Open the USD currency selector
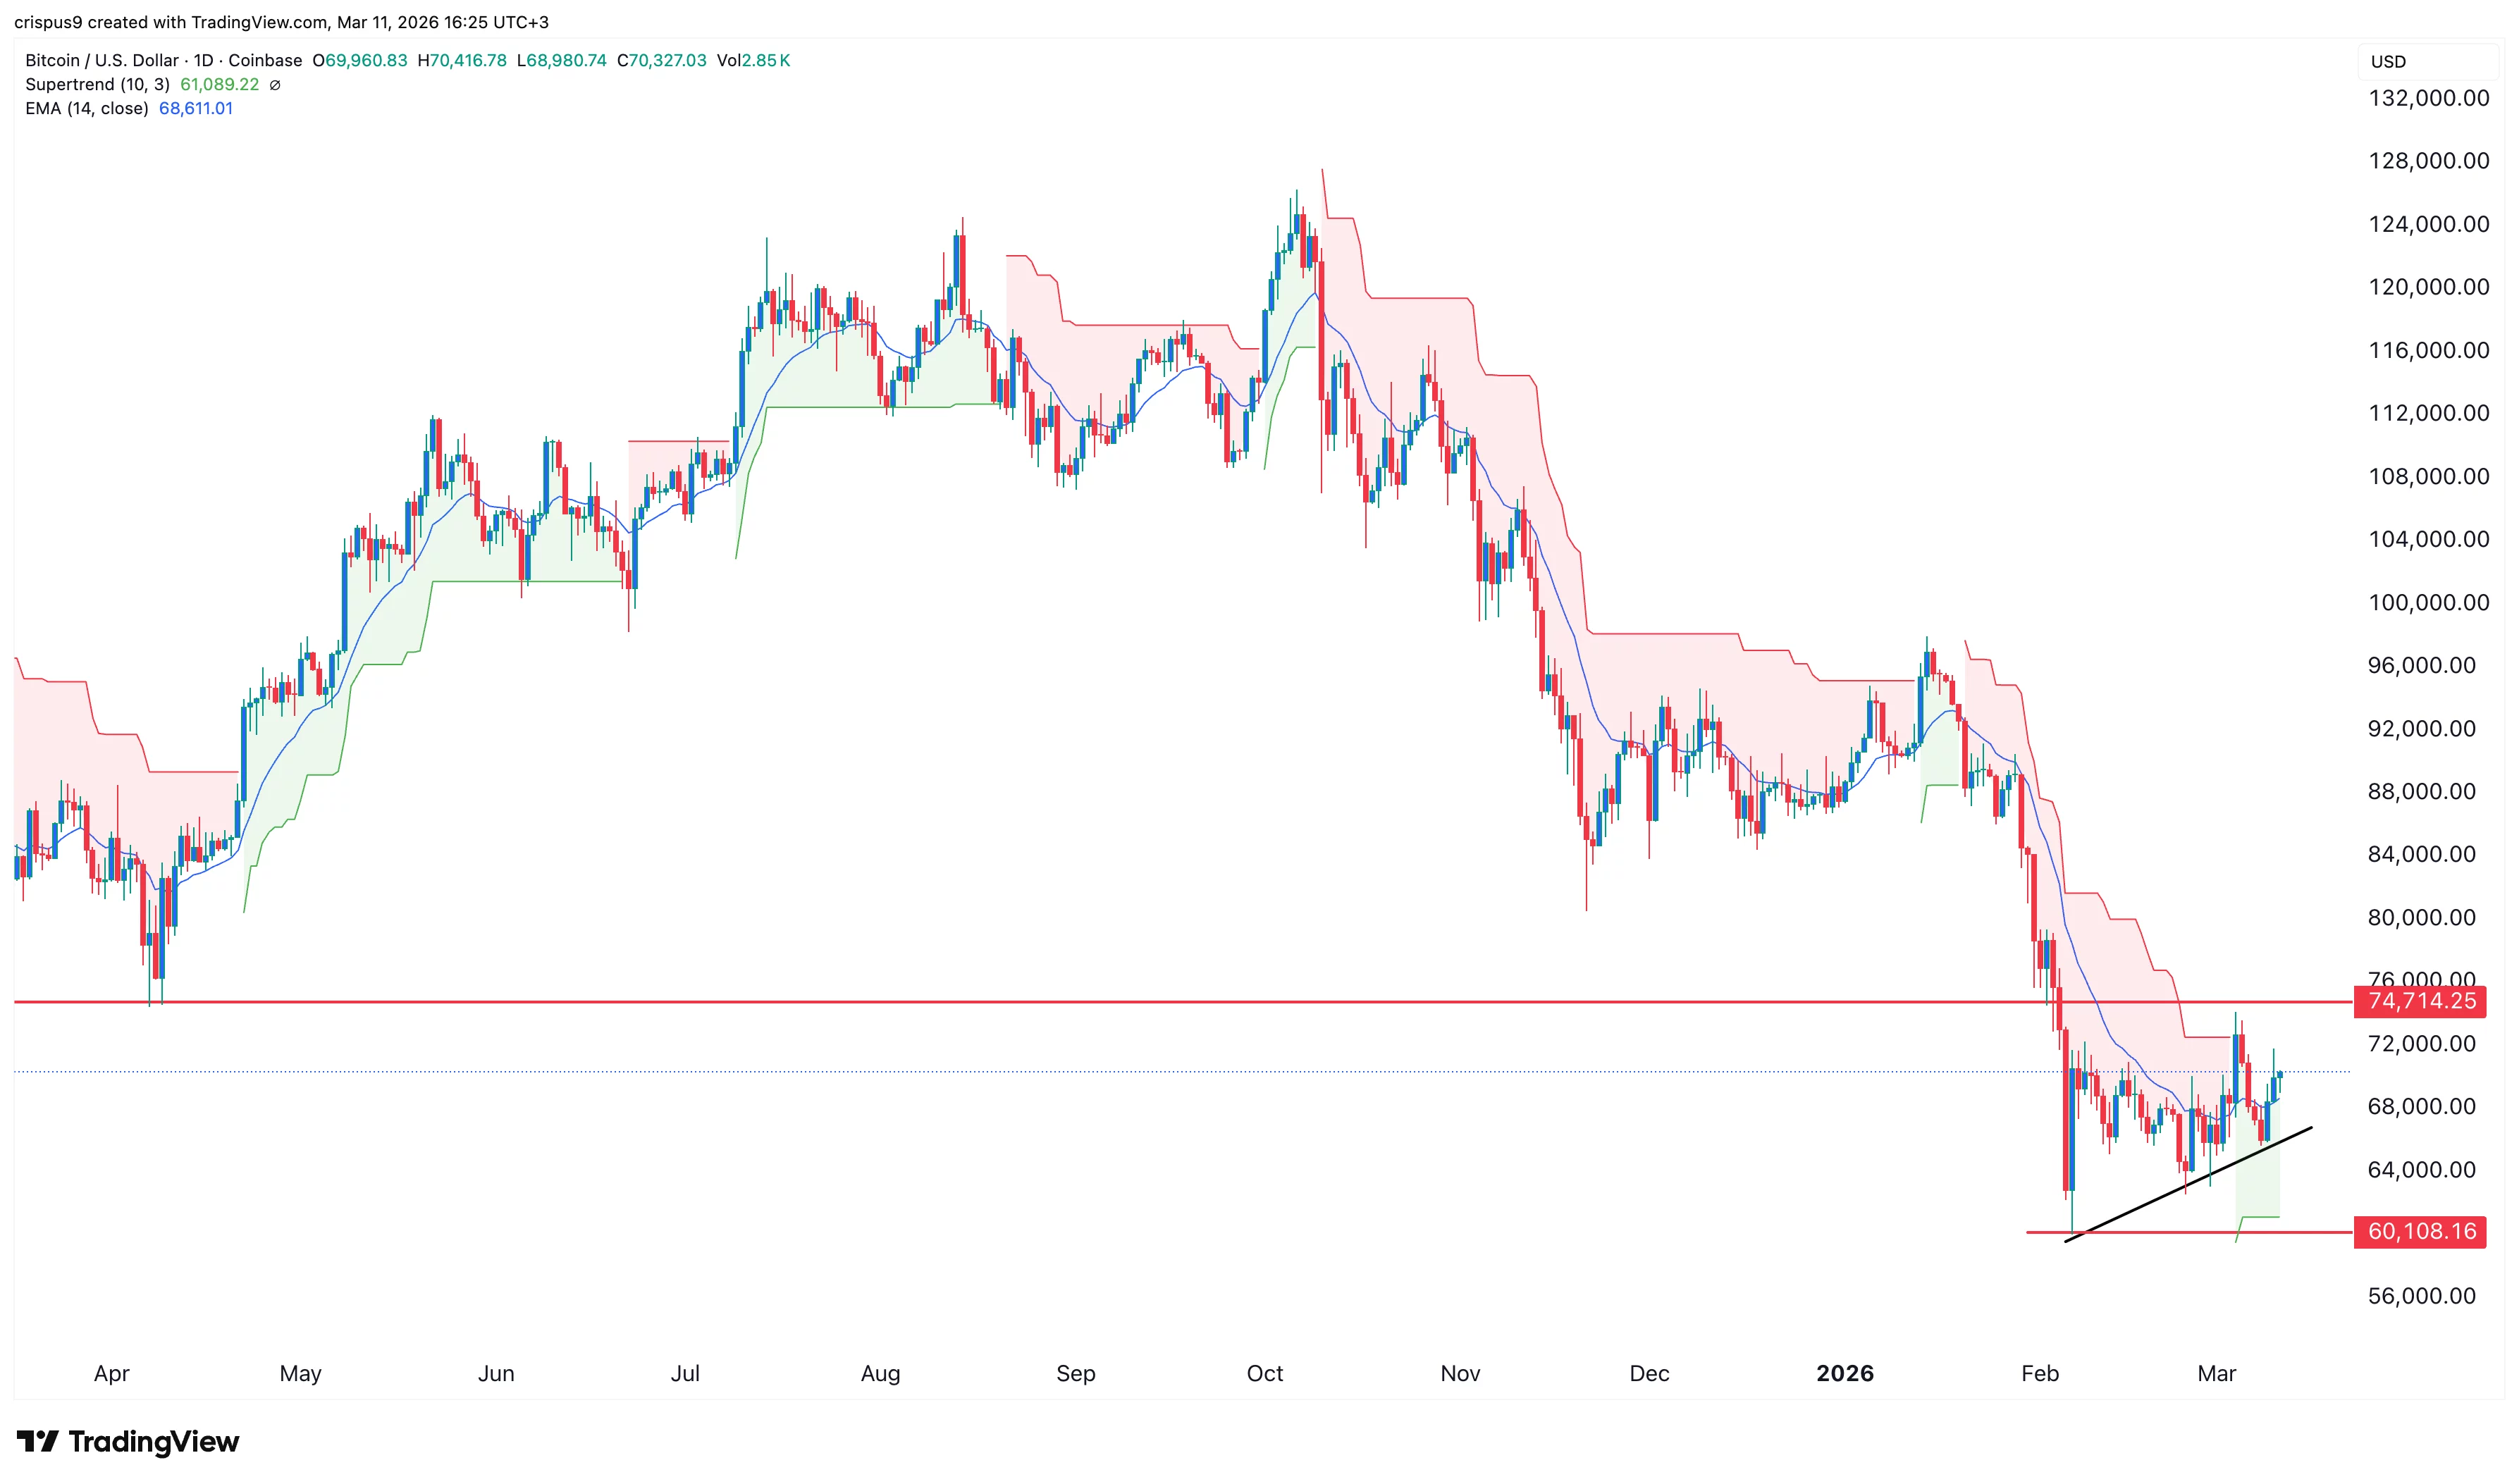 [x=2388, y=62]
